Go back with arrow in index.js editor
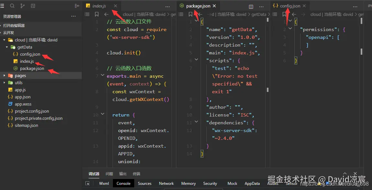The width and height of the screenshot is (372, 190). (x=106, y=15)
